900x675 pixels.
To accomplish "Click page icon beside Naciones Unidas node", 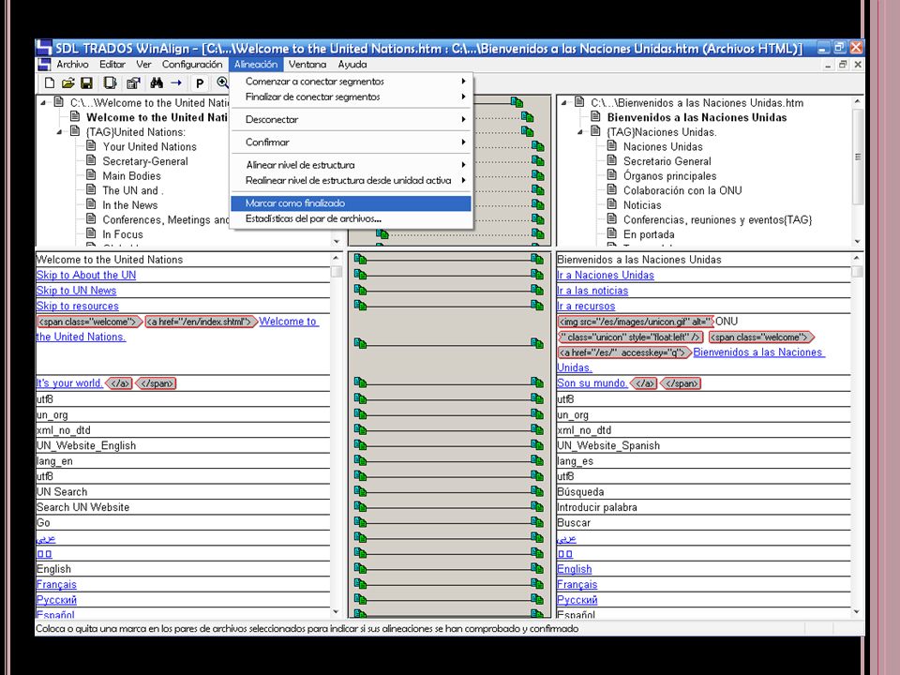I will (612, 146).
